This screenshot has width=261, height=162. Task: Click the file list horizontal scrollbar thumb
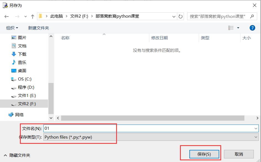[x=153, y=118]
